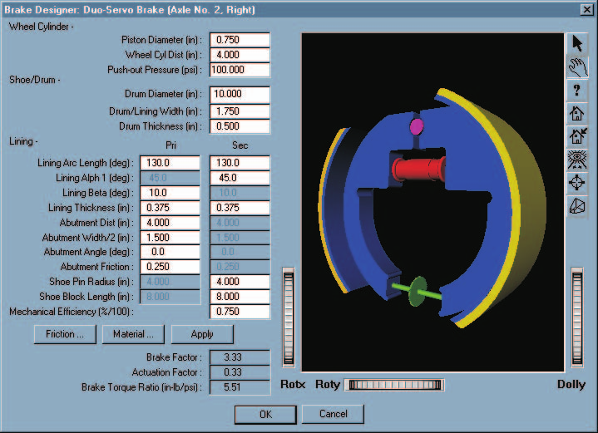Click the Drum/Lining Width field
Viewport: 598px width, 433px height.
(x=240, y=111)
